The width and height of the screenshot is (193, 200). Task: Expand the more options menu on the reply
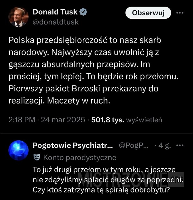pos(180,145)
